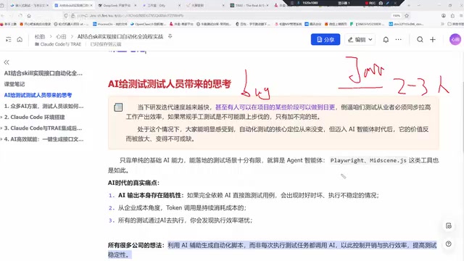Jump to 课堂笔记 in the outline

(x=14, y=84)
